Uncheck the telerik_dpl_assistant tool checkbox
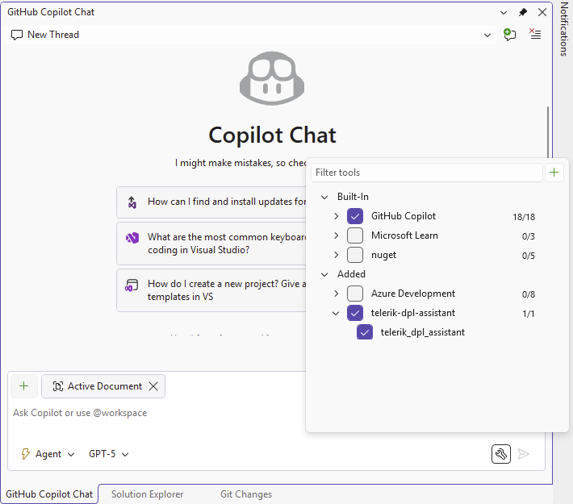The image size is (573, 504). (x=365, y=332)
